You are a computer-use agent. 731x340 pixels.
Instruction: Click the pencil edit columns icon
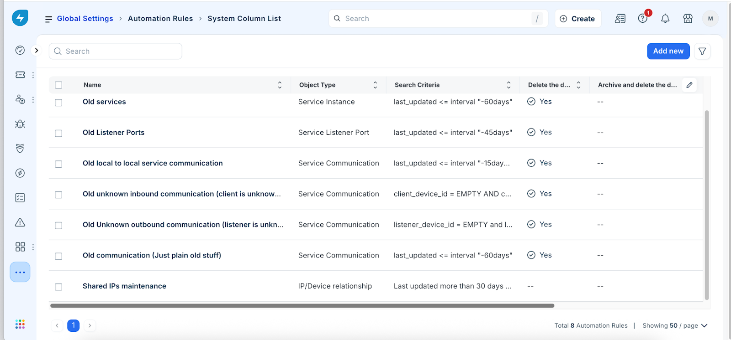pos(689,85)
